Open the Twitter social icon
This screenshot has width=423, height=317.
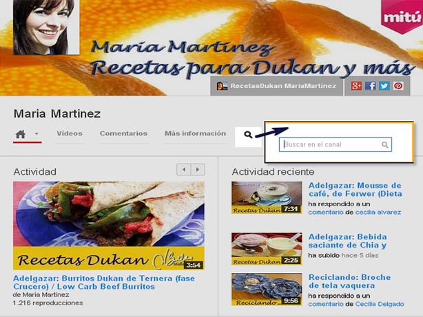pyautogui.click(x=384, y=86)
